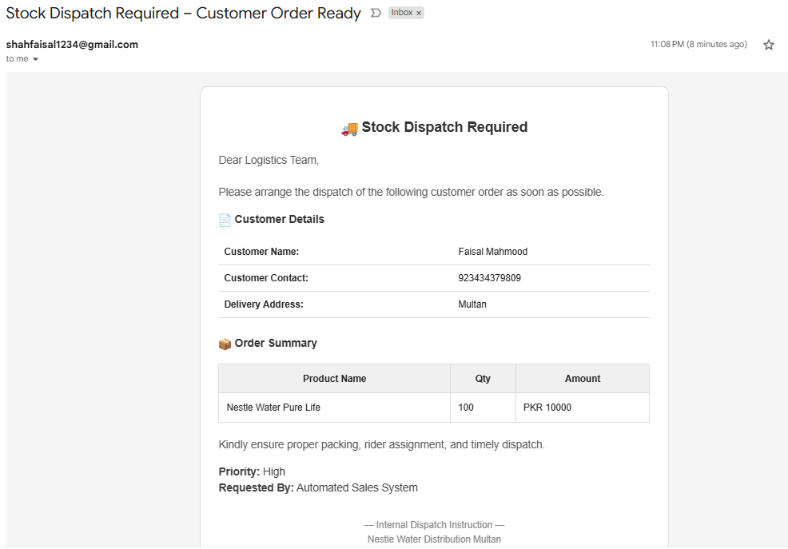The image size is (788, 549).
Task: Click the Qty column header
Action: [x=483, y=379]
